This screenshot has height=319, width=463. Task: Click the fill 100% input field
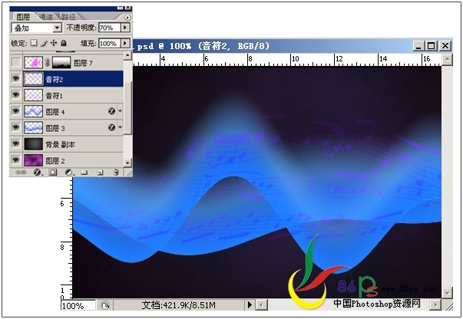point(109,44)
